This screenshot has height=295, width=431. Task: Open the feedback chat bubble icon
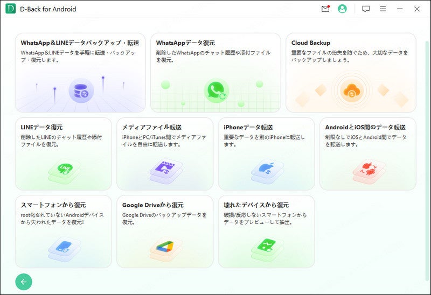366,9
